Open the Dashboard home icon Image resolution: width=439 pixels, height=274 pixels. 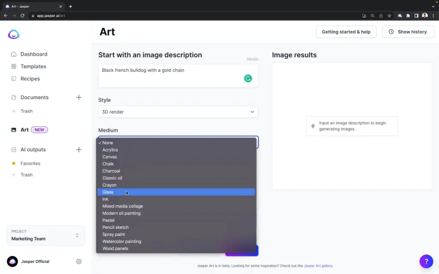coord(14,54)
